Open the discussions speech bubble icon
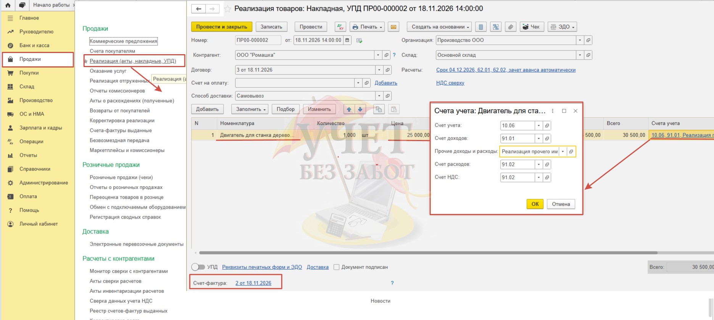Screen dimensions: 714x320 point(22,5)
